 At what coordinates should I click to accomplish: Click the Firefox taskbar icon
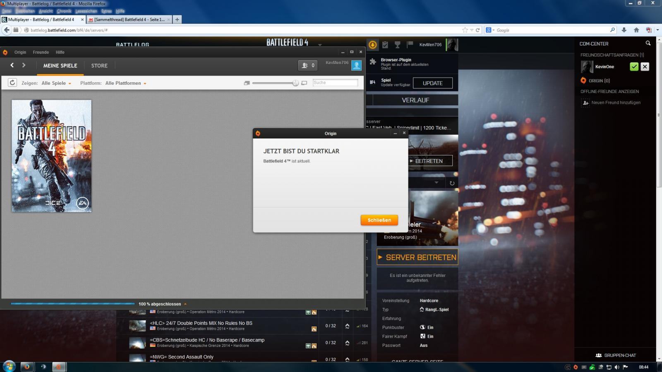coord(27,367)
